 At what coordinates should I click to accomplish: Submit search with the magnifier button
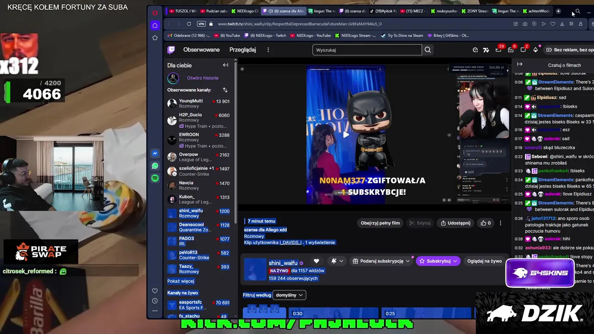click(428, 50)
